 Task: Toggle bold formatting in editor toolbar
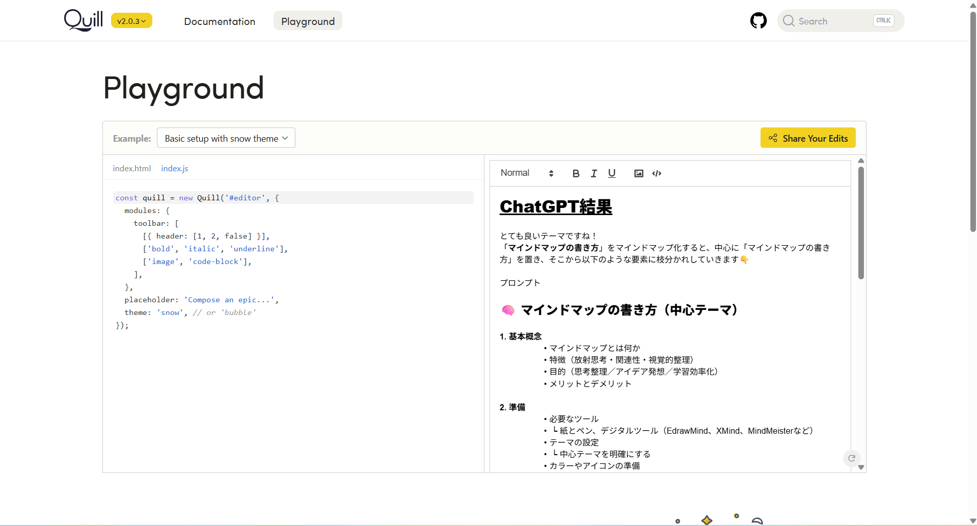[576, 173]
